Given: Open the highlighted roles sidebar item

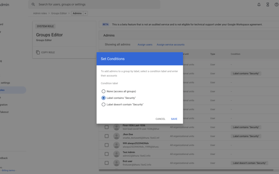Looking at the screenshot, I should (12, 90).
